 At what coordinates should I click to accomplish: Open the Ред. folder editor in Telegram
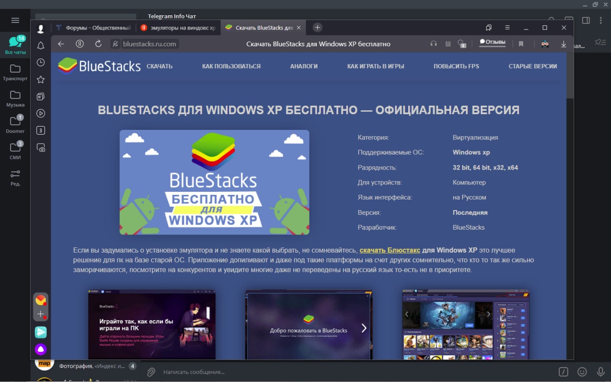click(15, 177)
